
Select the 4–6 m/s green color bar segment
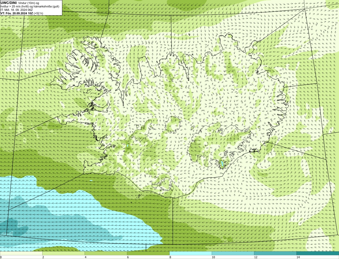106,253
